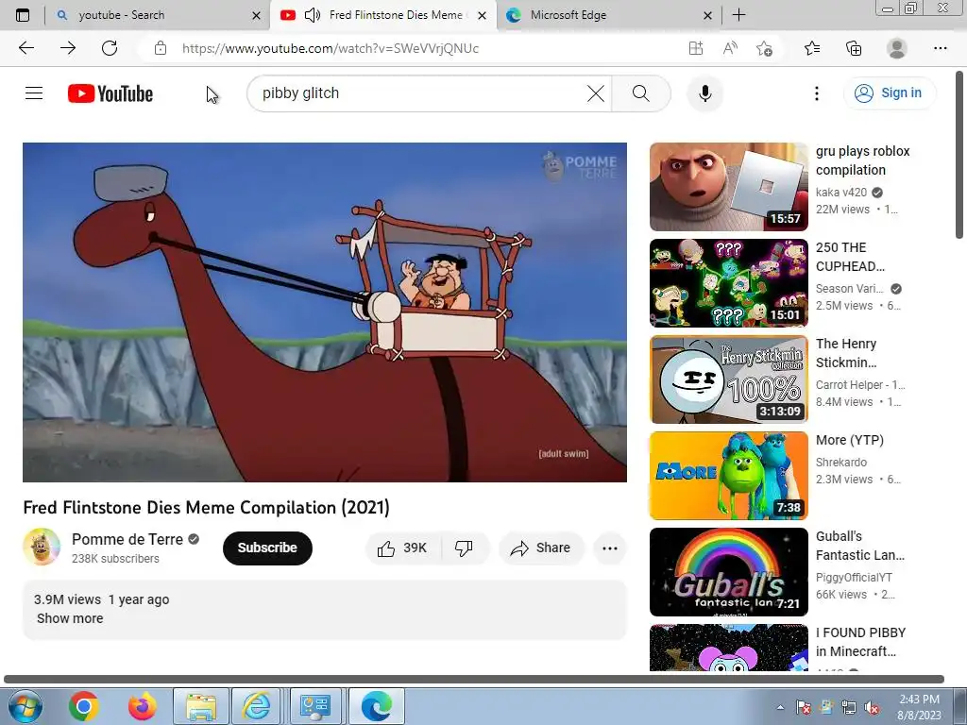Viewport: 967px width, 725px height.
Task: Open More (YTP) video thumbnail
Action: point(728,476)
